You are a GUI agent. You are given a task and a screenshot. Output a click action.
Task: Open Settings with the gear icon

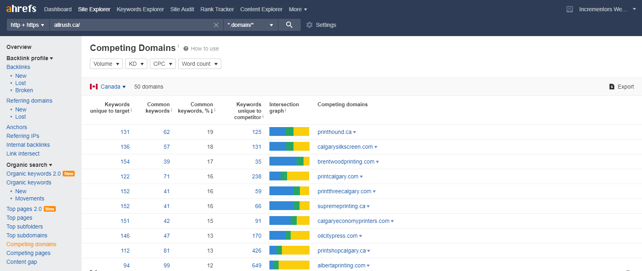click(x=309, y=25)
